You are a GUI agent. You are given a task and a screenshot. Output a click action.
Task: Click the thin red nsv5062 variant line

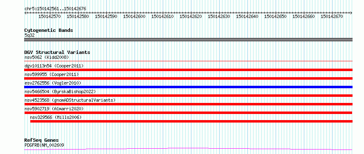click(x=188, y=61)
